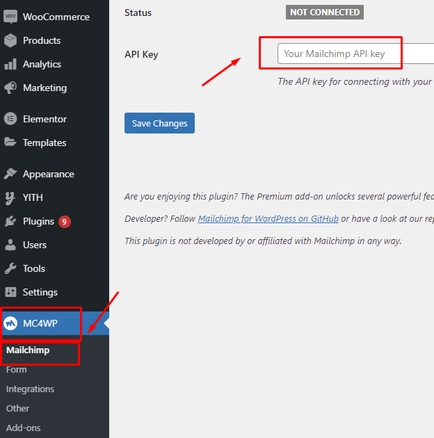Screen dimensions: 434x438
Task: Open the Tools menu
Action: (54, 268)
